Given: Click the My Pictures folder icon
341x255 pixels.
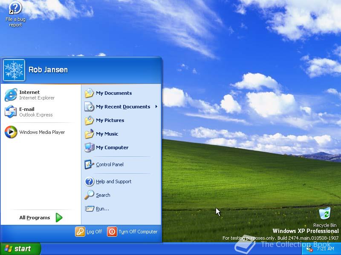Looking at the screenshot, I should tap(89, 120).
